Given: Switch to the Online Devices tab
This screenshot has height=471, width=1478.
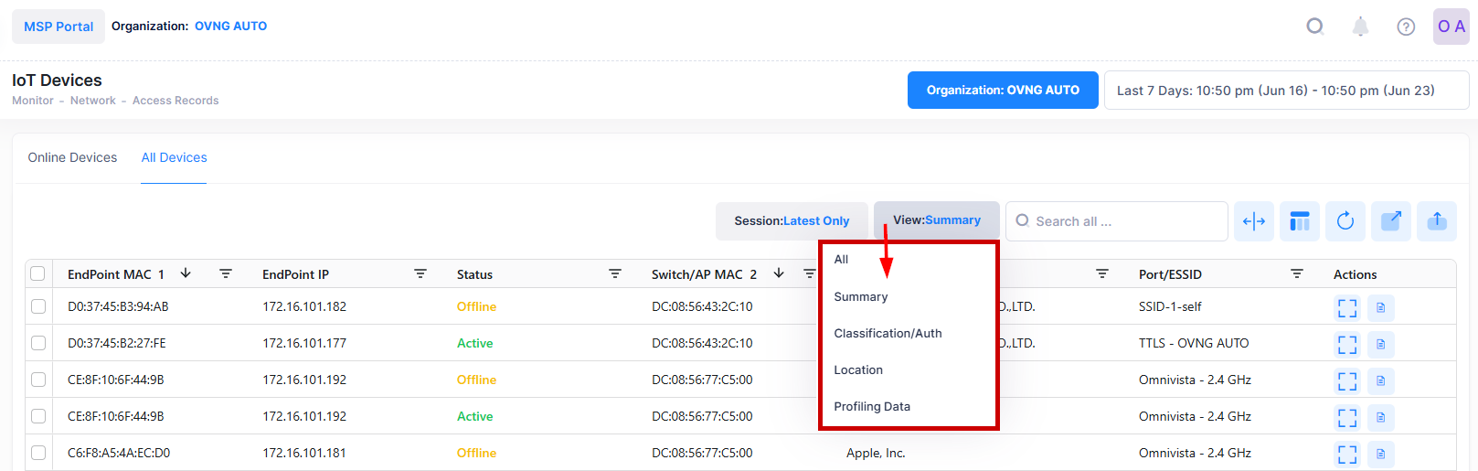Looking at the screenshot, I should click(72, 157).
